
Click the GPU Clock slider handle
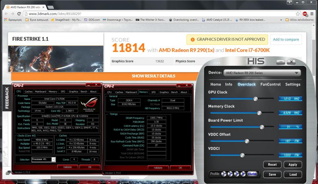click(255, 99)
